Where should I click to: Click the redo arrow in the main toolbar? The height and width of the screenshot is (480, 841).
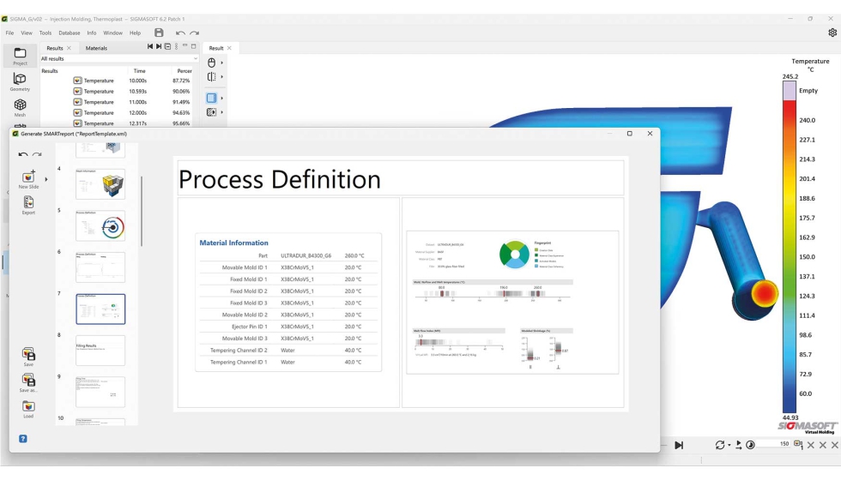(x=194, y=33)
